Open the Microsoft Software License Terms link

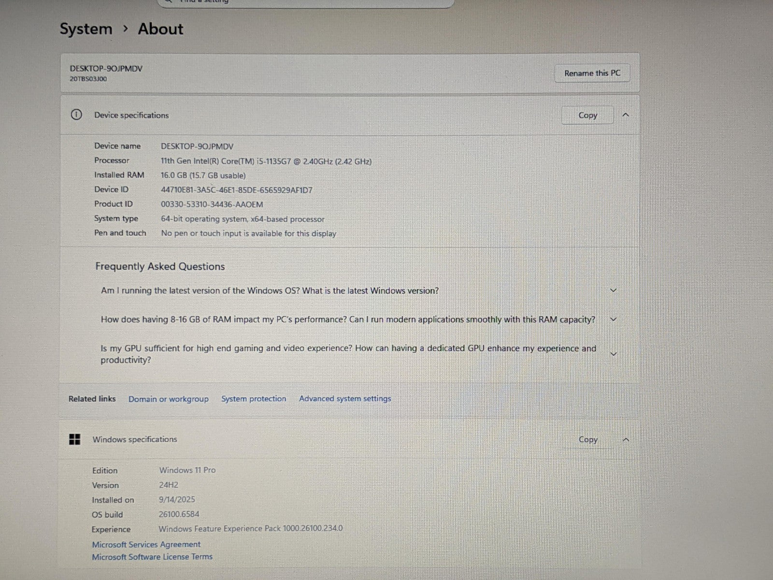pyautogui.click(x=152, y=557)
